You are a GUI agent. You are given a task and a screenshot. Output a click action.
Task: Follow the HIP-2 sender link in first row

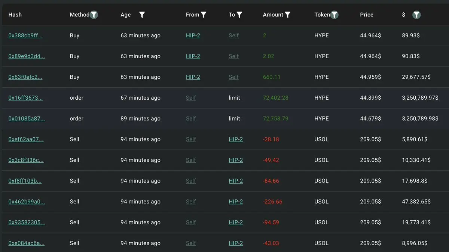(x=193, y=35)
